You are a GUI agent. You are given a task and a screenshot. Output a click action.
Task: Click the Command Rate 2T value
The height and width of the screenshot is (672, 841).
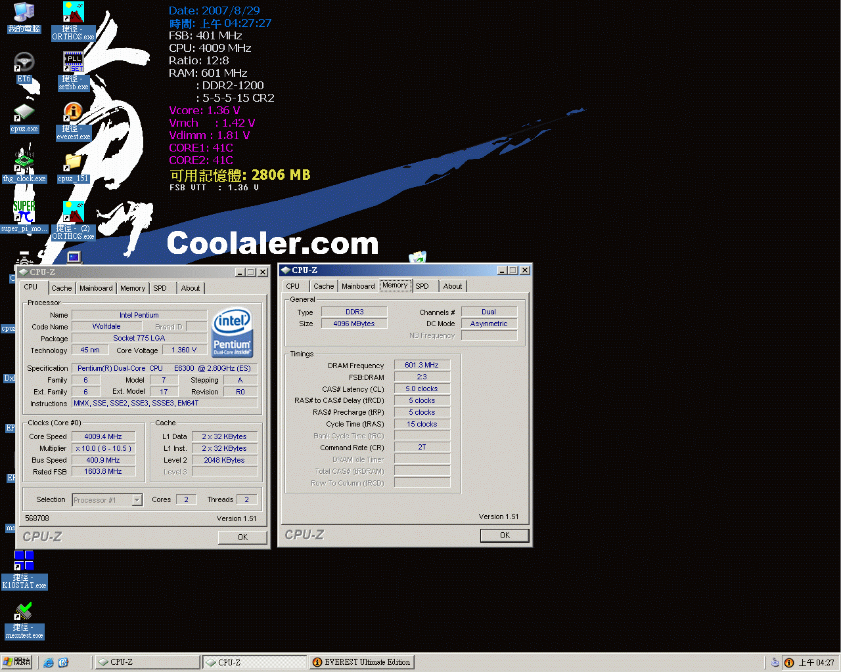[x=422, y=447]
